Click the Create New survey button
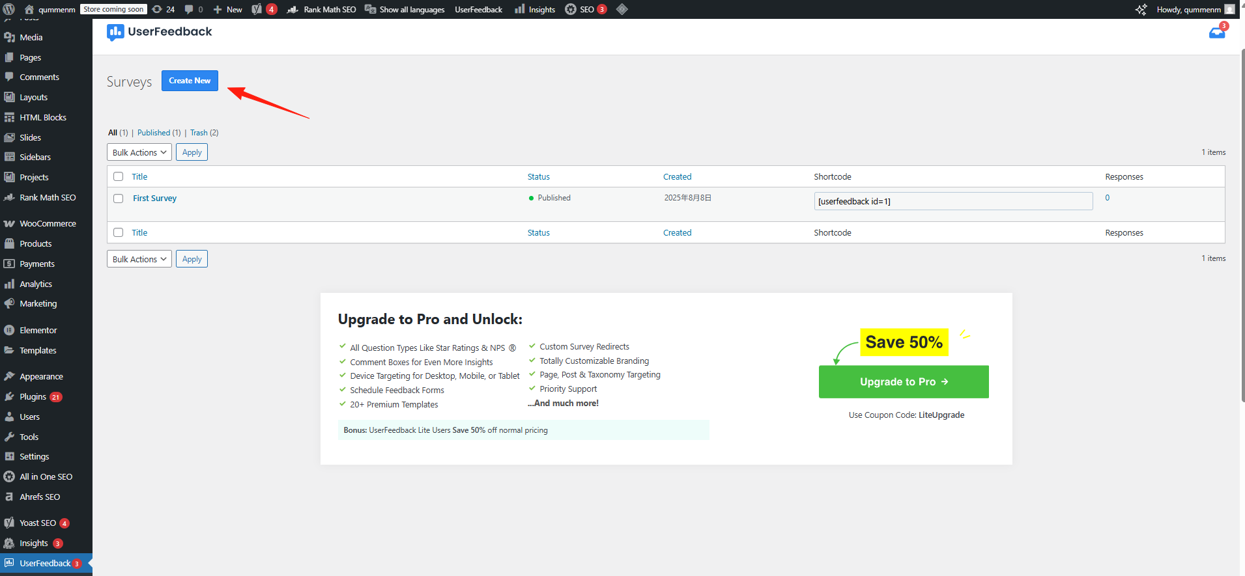This screenshot has height=576, width=1245. click(x=190, y=81)
